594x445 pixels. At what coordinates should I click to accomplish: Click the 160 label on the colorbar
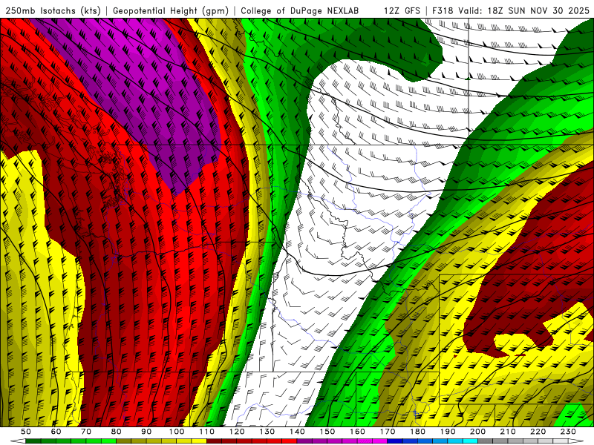coord(357,432)
